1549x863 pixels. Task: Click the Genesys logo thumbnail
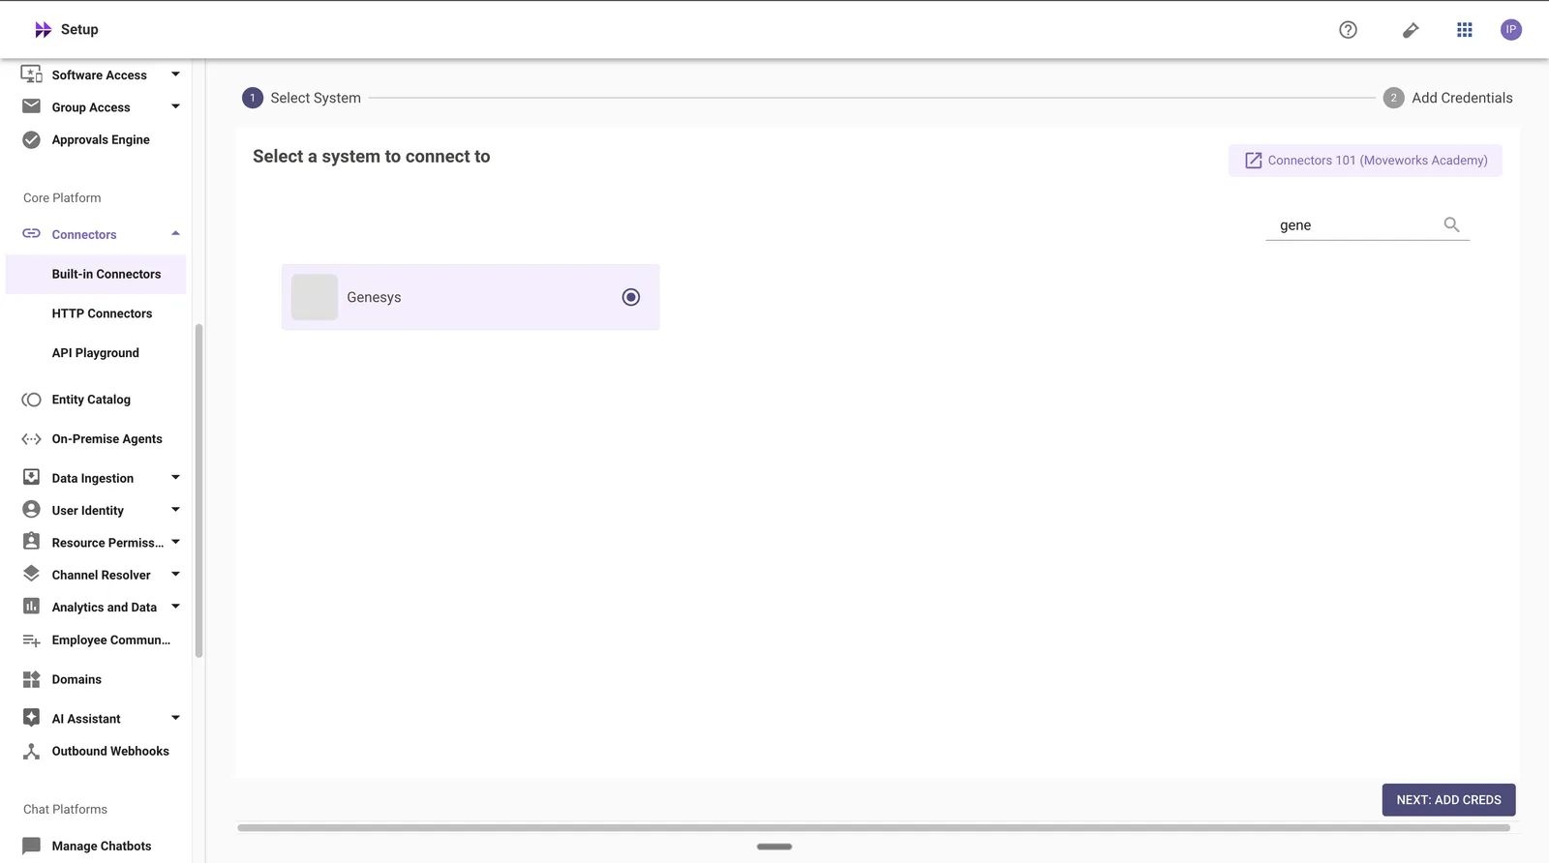tap(315, 297)
